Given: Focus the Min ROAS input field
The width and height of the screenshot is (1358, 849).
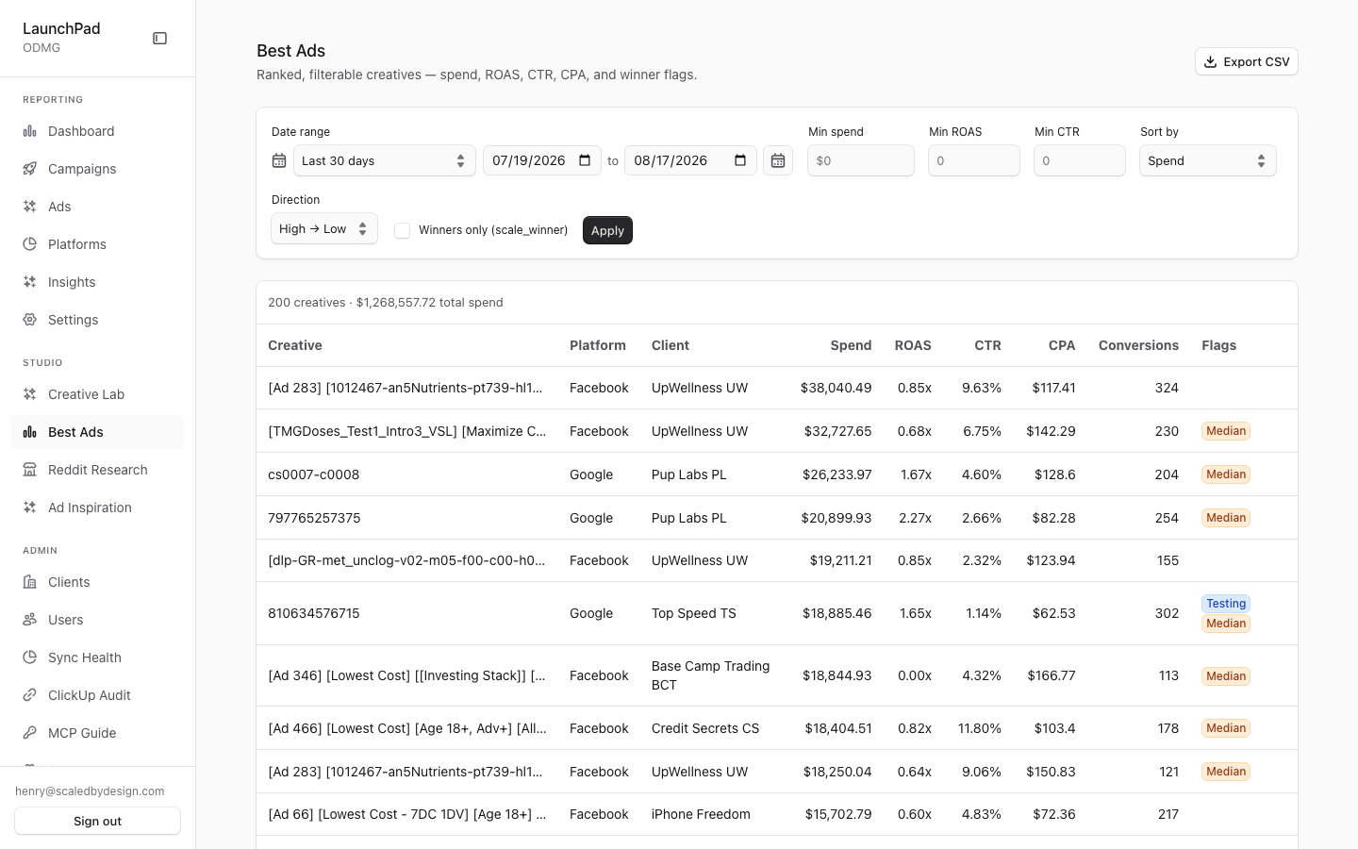Looking at the screenshot, I should coord(974,160).
